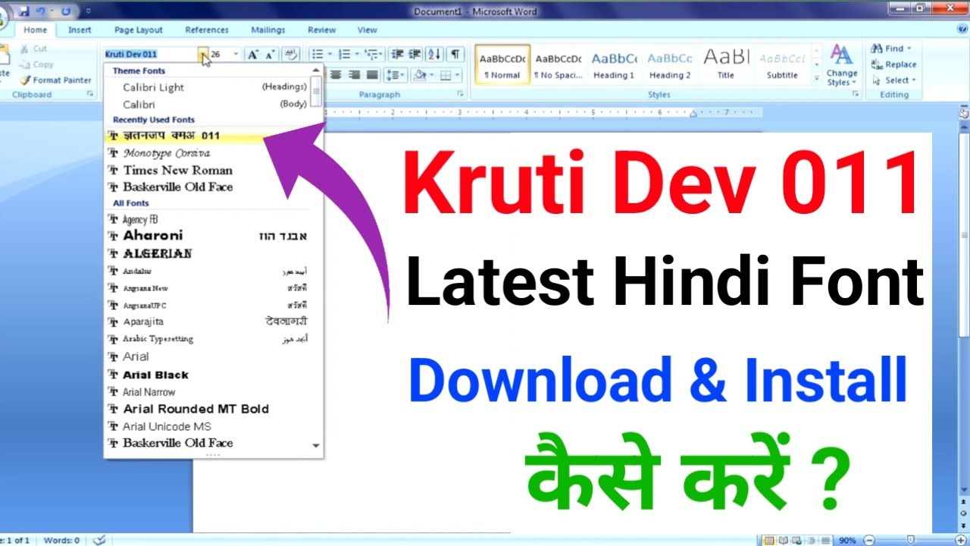Apply the Subtitle style

coord(782,64)
